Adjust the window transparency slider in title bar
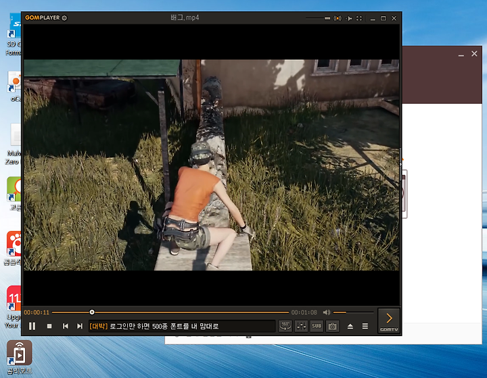The image size is (487, 378). point(318,18)
